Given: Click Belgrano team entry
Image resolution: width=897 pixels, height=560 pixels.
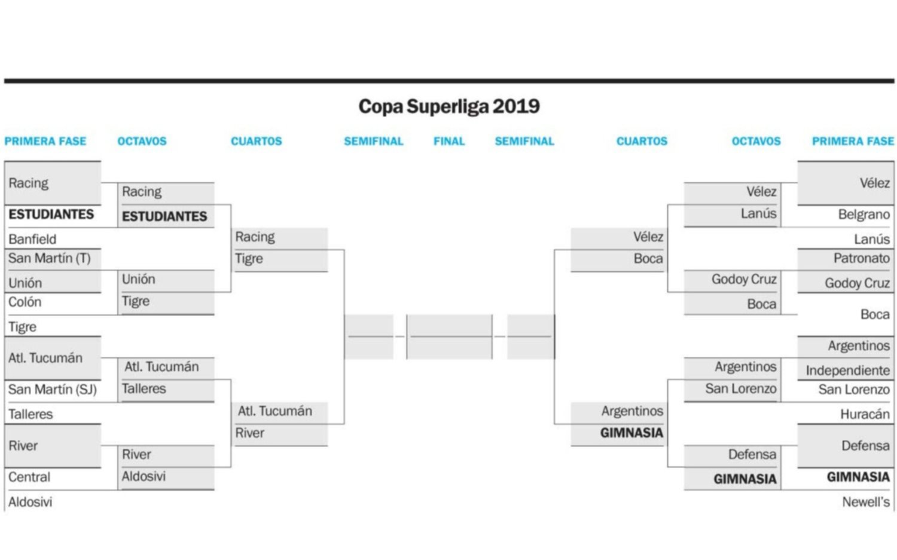Looking at the screenshot, I should [864, 215].
